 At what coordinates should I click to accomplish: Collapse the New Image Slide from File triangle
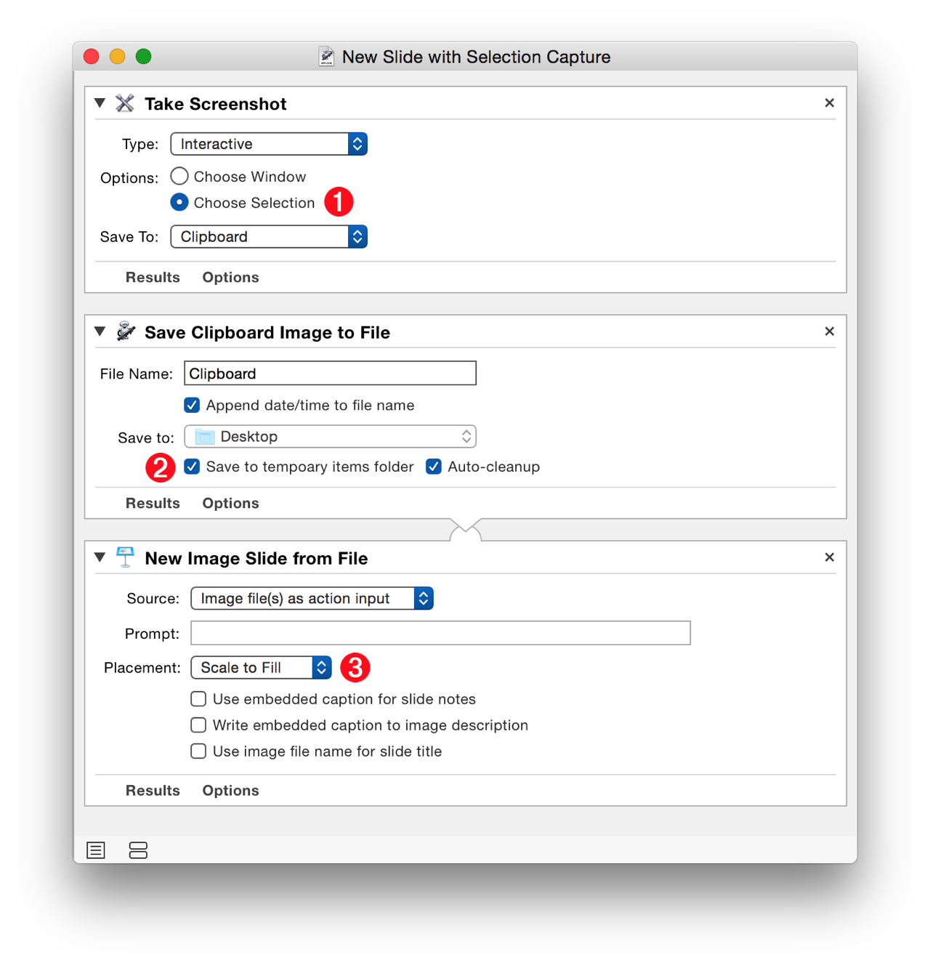(100, 557)
